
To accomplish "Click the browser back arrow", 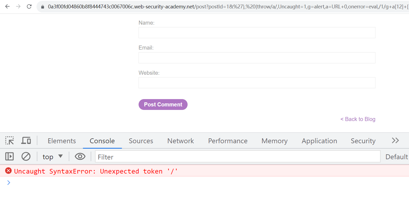I will 7,6.
